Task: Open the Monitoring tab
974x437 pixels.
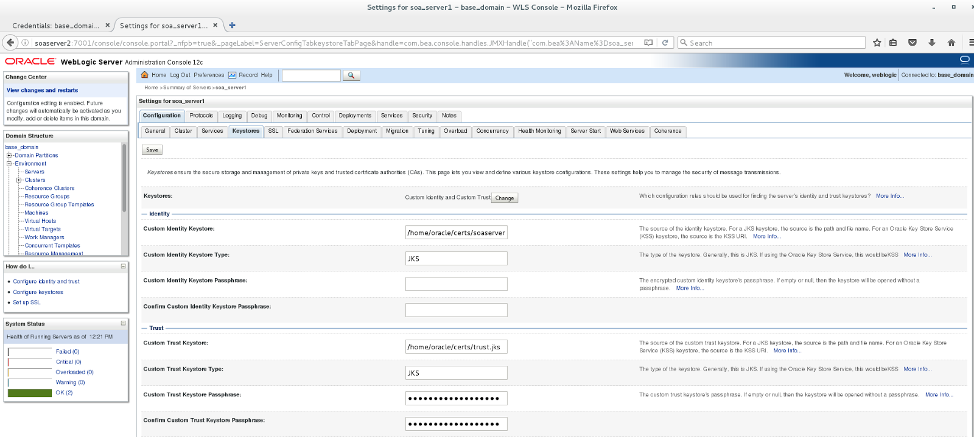Action: [289, 116]
